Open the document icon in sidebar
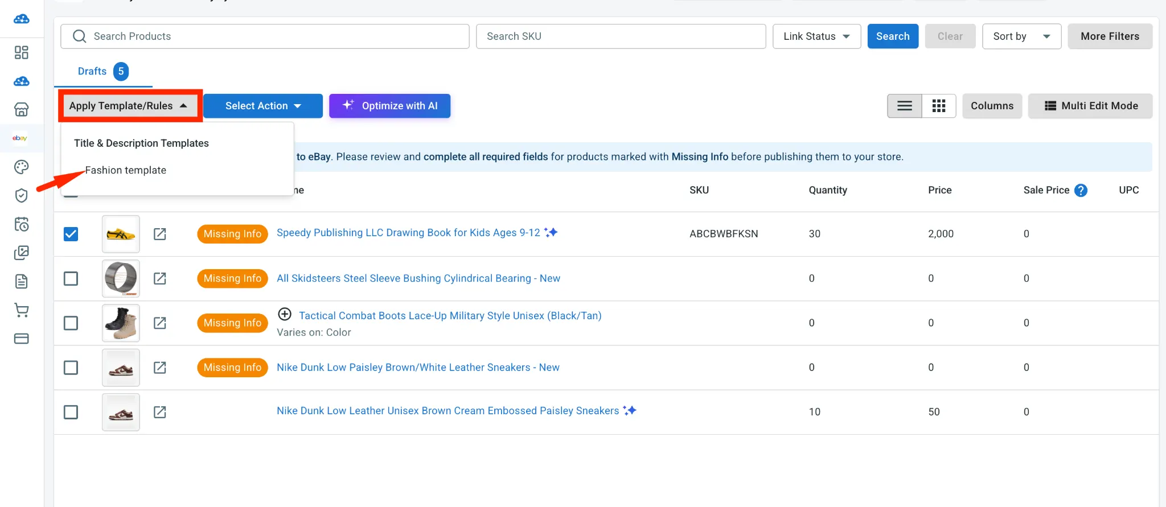Viewport: 1166px width, 507px height. pos(21,281)
